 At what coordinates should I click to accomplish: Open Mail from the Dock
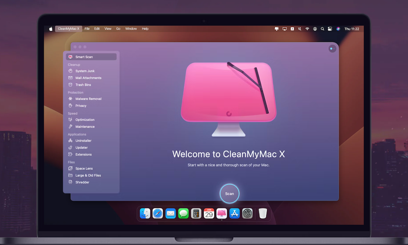171,213
